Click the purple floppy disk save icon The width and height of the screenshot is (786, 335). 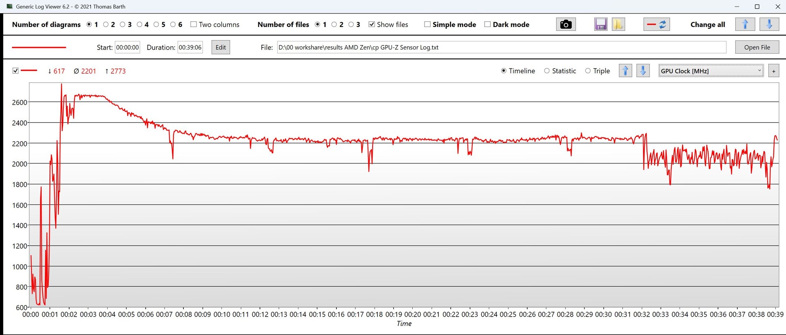pyautogui.click(x=601, y=25)
